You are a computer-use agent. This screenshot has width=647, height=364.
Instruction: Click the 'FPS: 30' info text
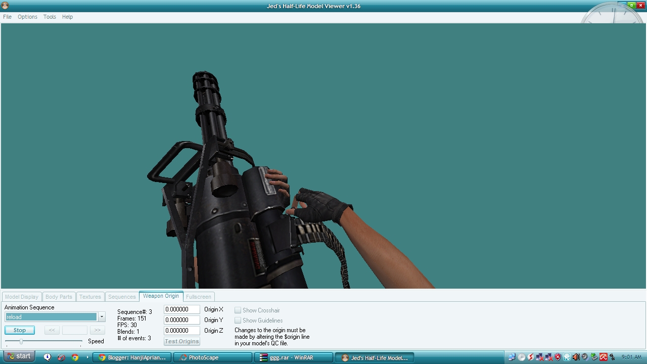coord(127,325)
